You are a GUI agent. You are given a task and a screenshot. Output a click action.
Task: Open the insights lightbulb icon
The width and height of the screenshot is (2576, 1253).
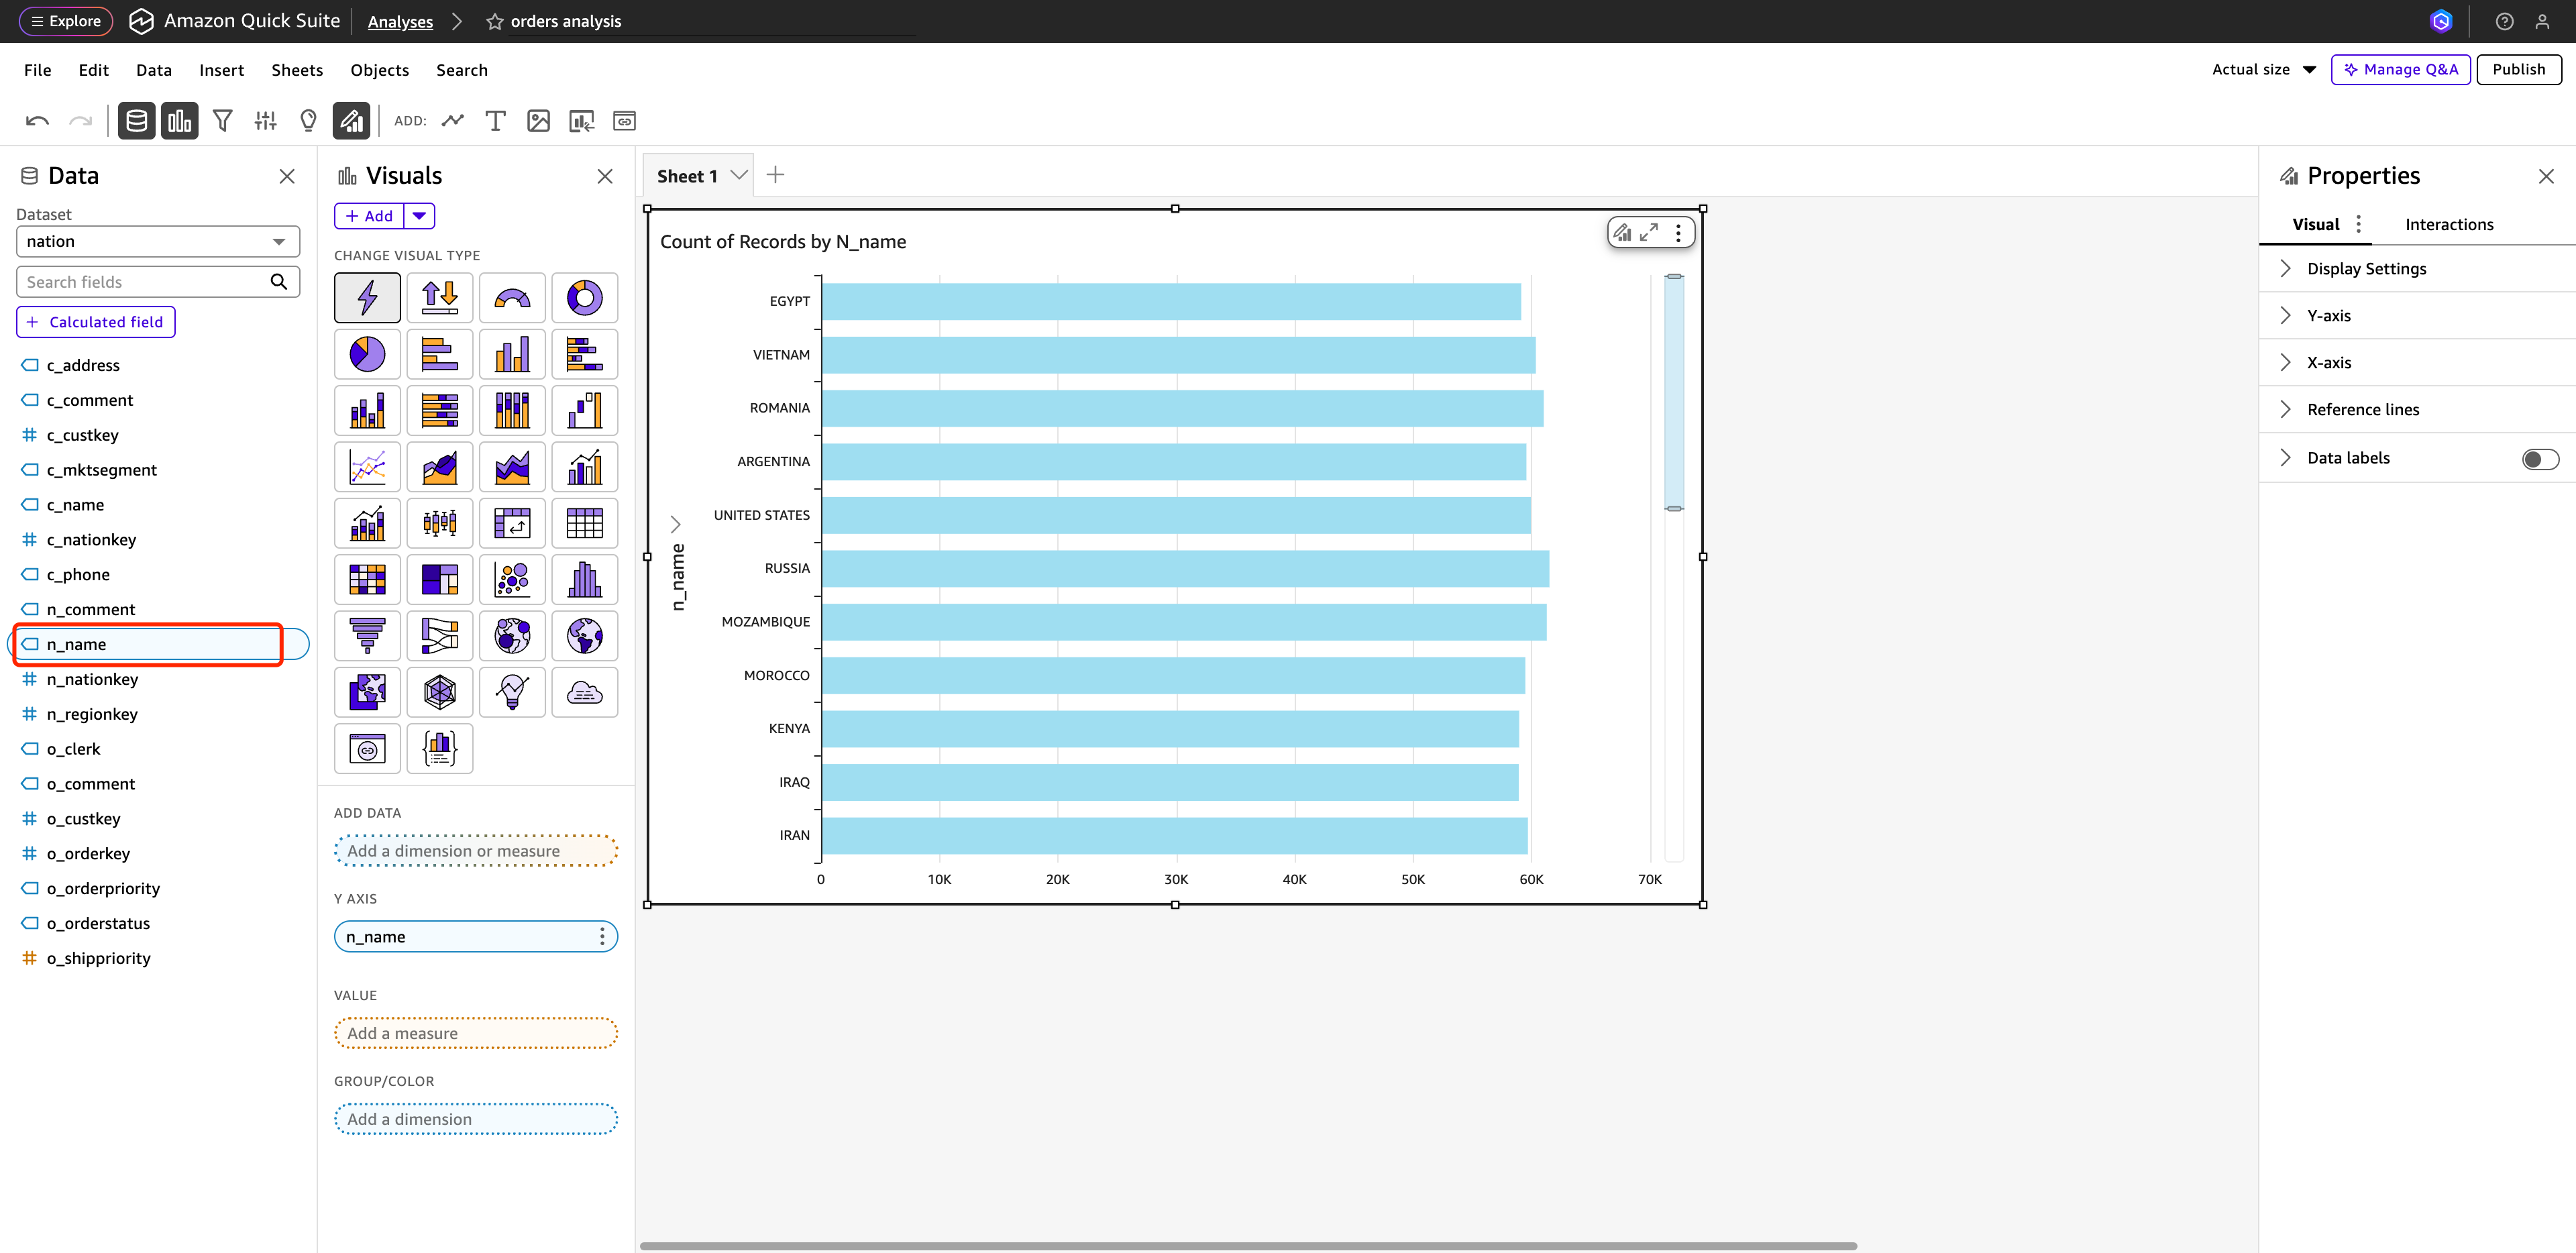click(x=308, y=121)
